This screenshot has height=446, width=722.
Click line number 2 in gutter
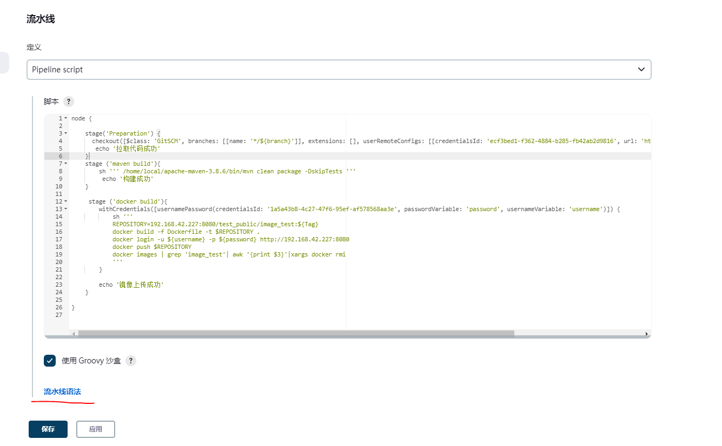pos(61,126)
